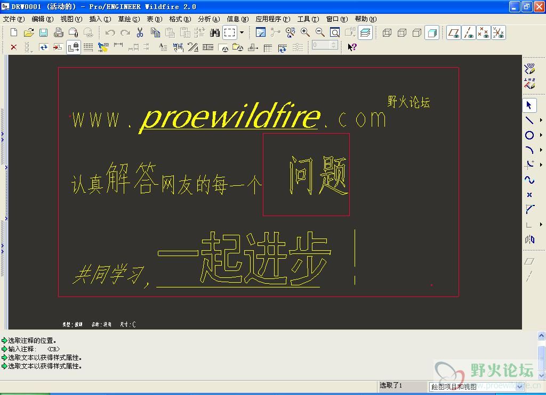Create a new file with the blank page icon

[x=14, y=32]
